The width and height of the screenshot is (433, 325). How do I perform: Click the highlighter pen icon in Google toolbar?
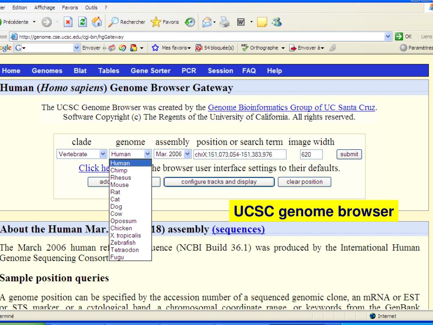click(x=332, y=48)
